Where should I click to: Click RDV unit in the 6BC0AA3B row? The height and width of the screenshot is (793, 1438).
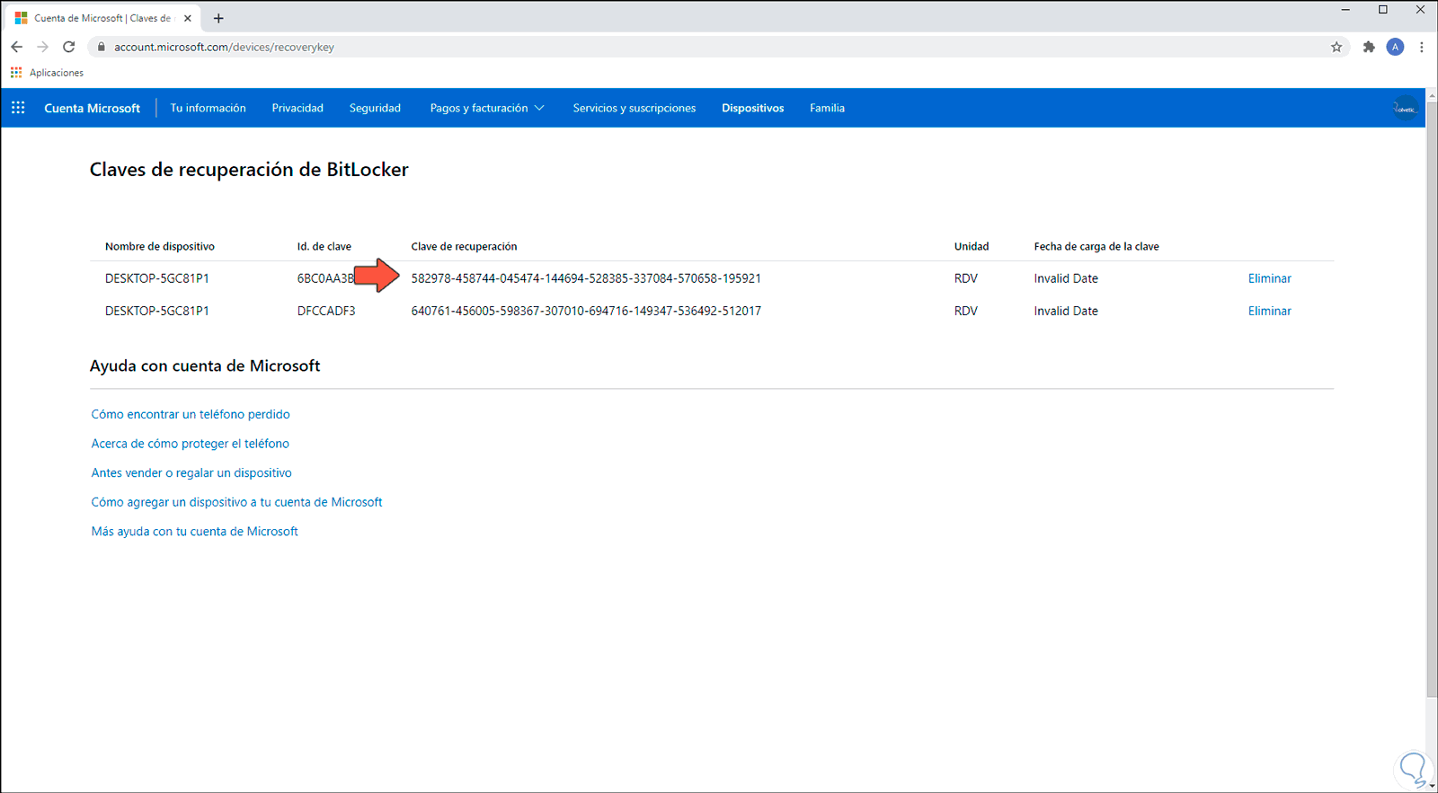966,278
